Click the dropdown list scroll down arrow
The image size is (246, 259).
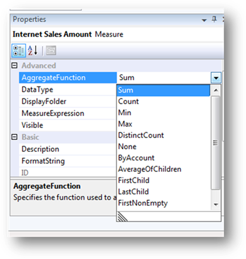coord(216,204)
